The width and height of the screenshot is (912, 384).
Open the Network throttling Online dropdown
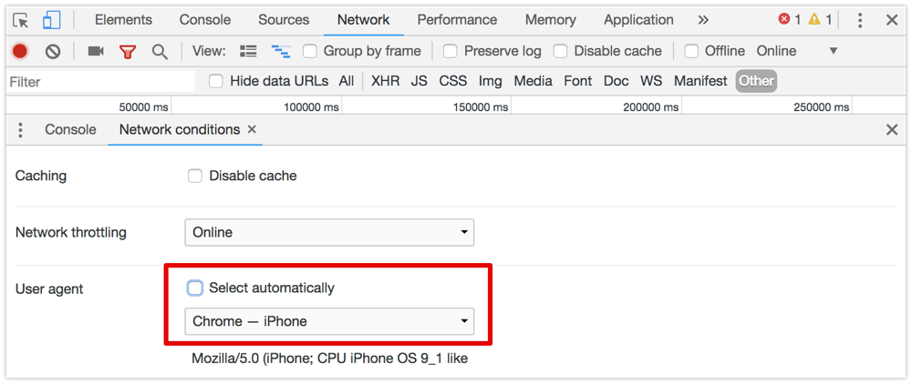coord(329,233)
